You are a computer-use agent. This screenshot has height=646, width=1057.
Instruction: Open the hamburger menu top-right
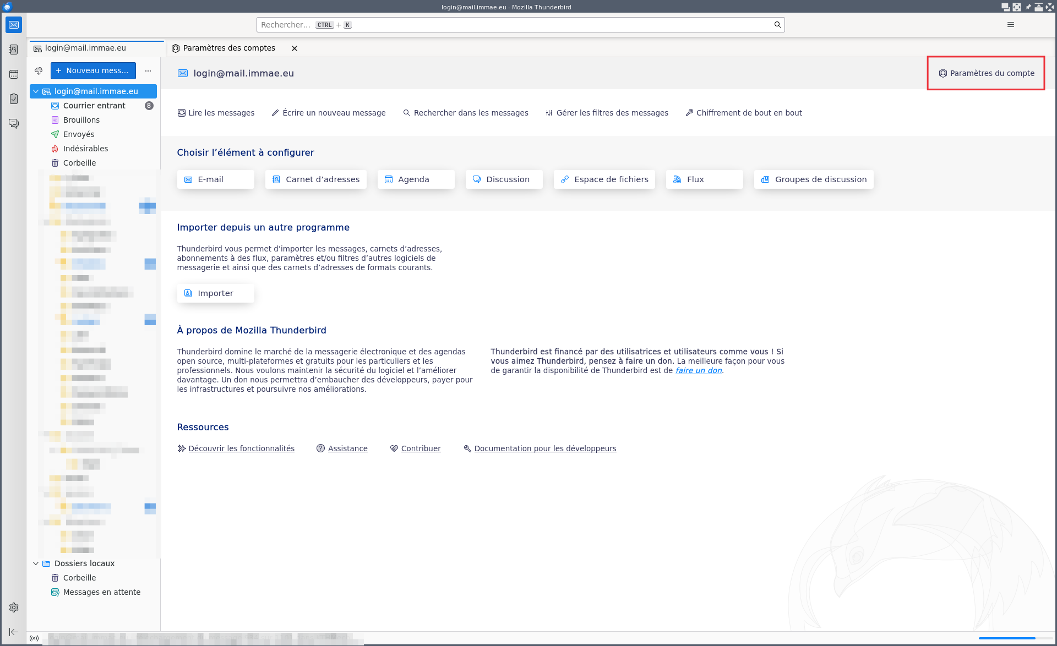[x=1011, y=25]
